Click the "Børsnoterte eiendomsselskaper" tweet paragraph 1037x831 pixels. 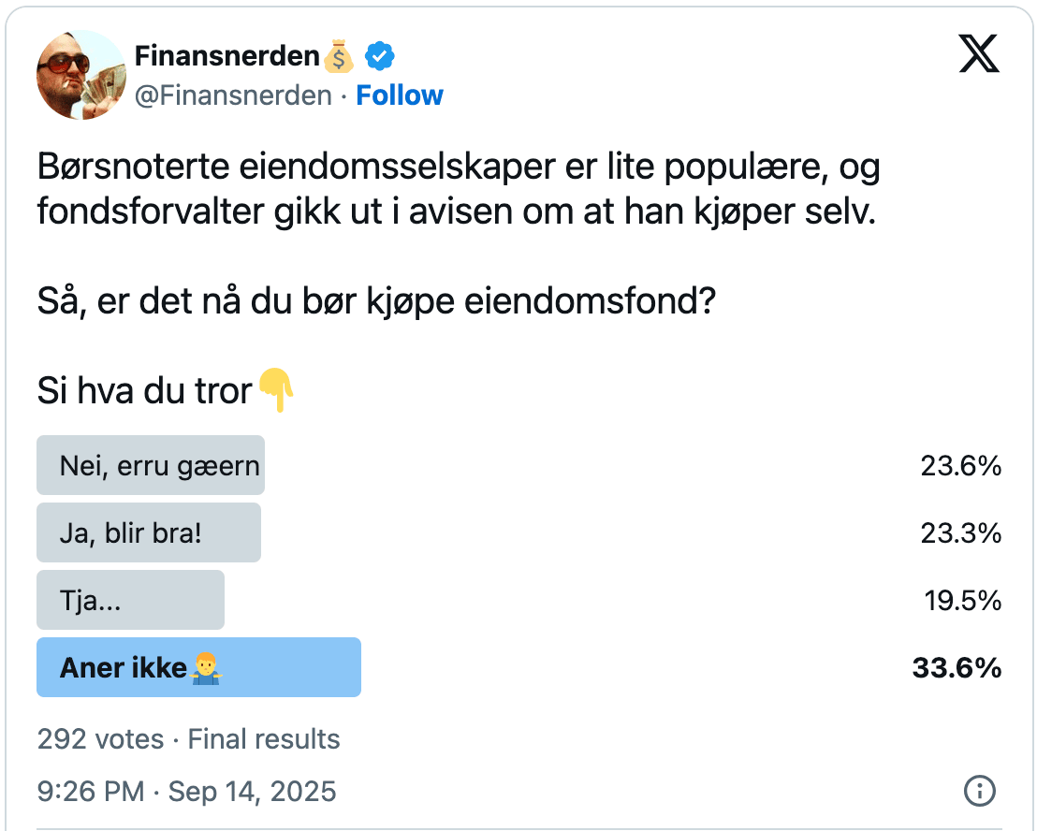point(459,190)
